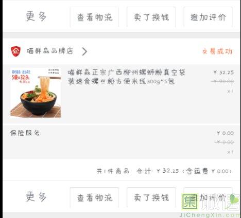The width and height of the screenshot is (241, 218).
Task: Click the bottom 卖了换钱 button
Action: tap(151, 197)
